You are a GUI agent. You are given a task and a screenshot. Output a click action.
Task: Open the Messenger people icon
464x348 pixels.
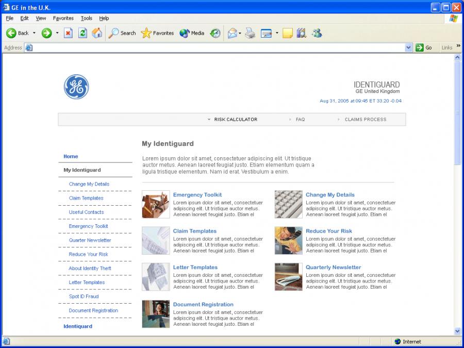tap(317, 33)
